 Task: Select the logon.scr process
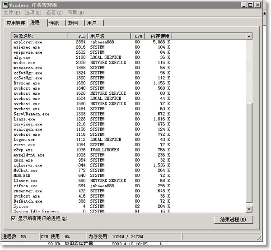coord(92,139)
